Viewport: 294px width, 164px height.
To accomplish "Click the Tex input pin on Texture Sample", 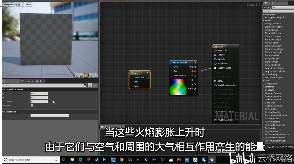I will [x=172, y=71].
